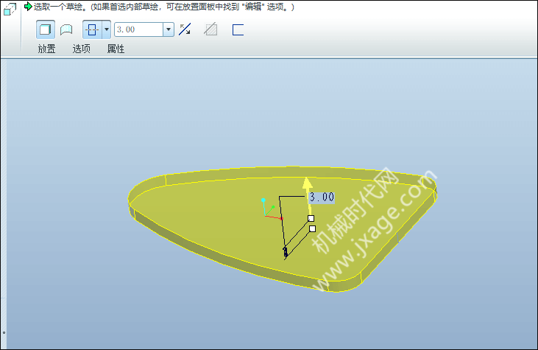Open the 属性 properties panel
Screen dimensions: 538x350
[x=116, y=49]
